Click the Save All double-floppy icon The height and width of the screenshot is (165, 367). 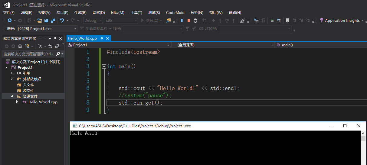coord(53,20)
